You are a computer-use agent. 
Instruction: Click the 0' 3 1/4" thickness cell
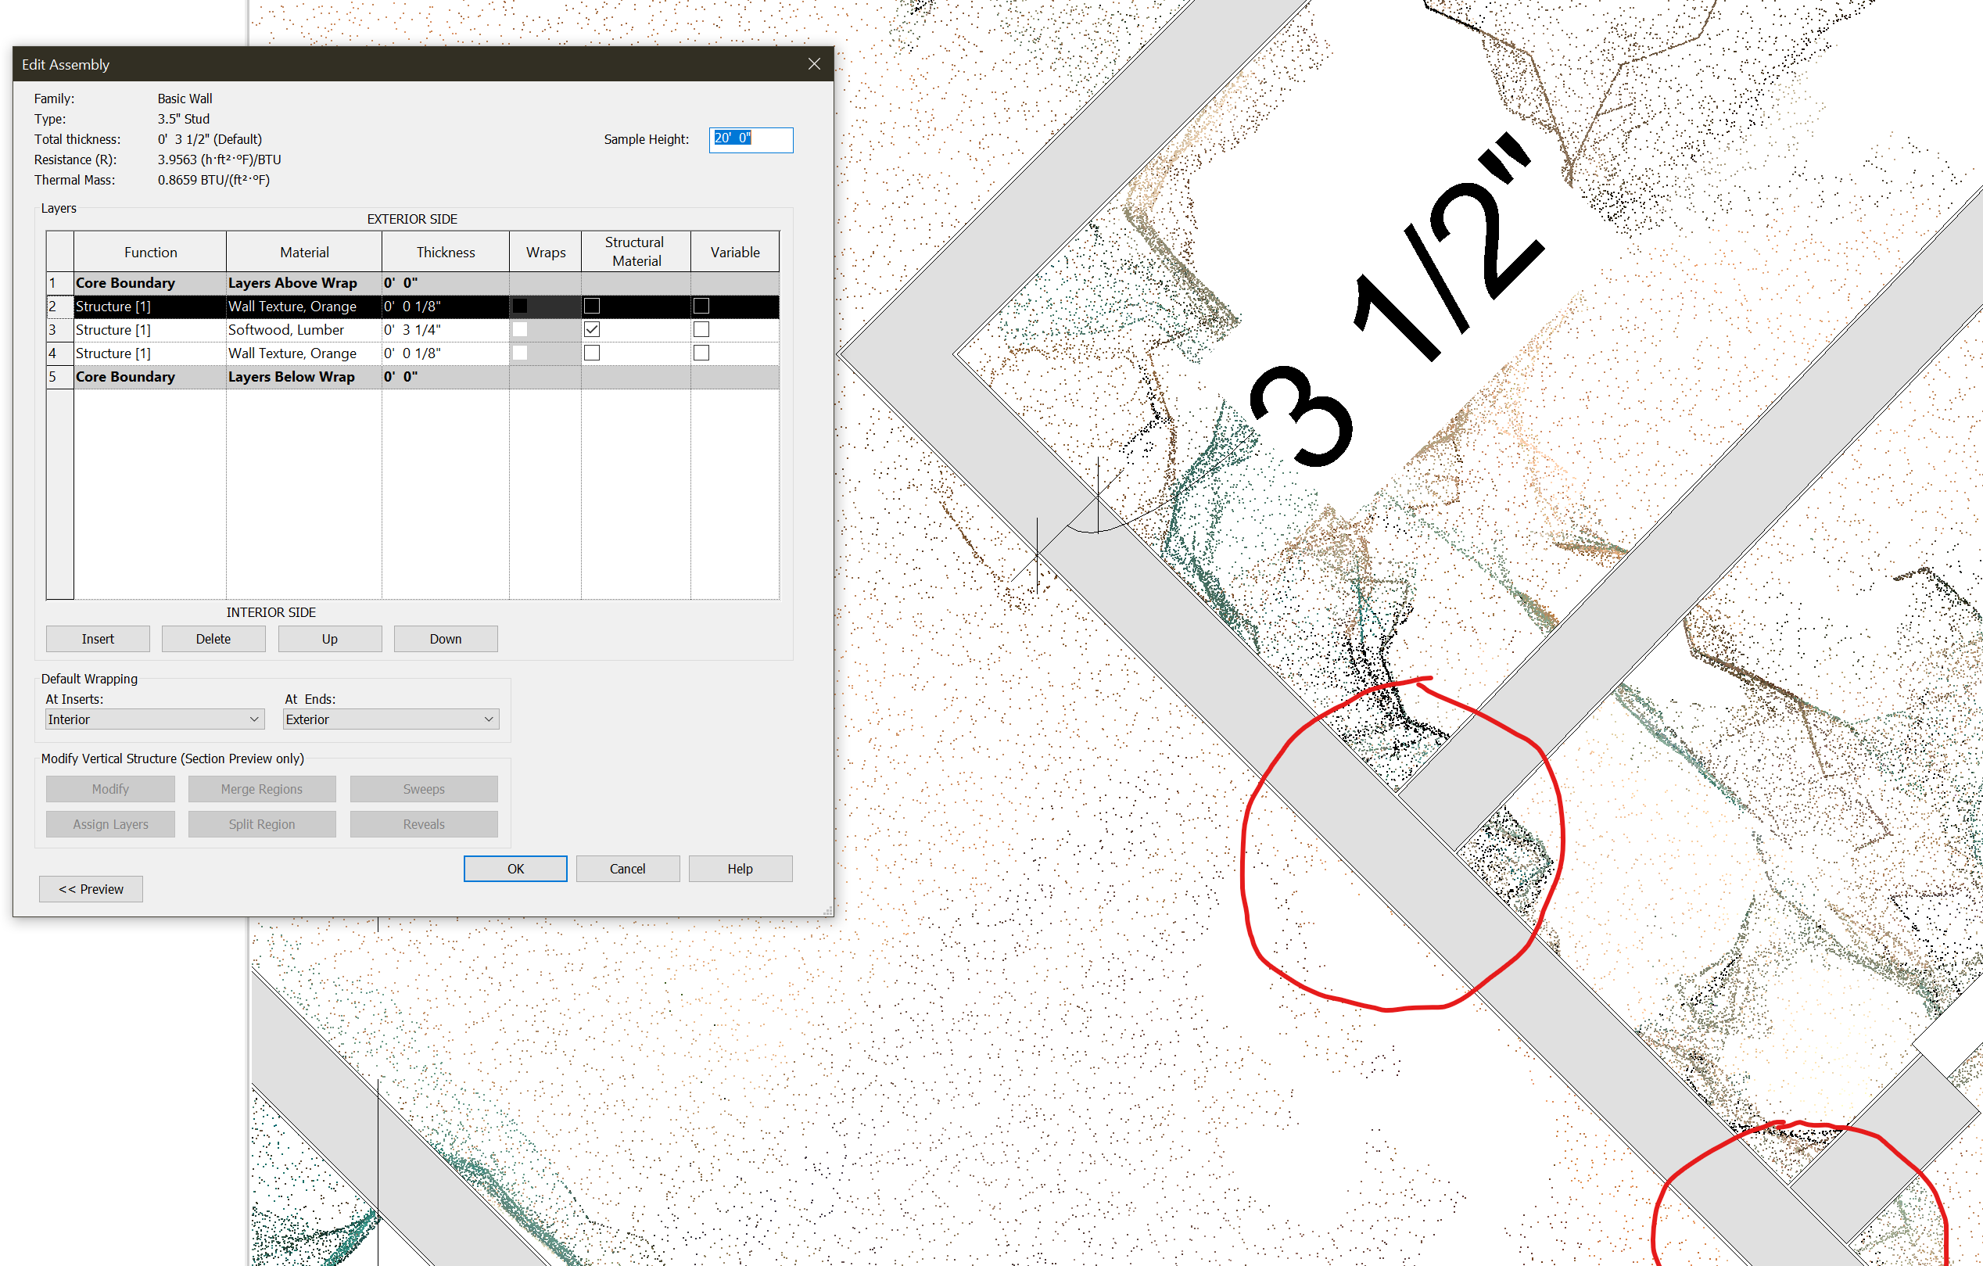point(446,329)
